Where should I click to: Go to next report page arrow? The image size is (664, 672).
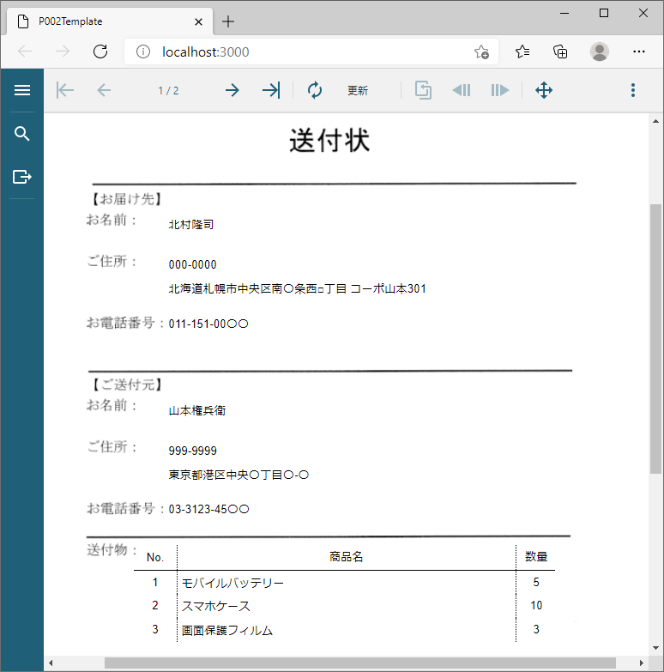point(232,90)
